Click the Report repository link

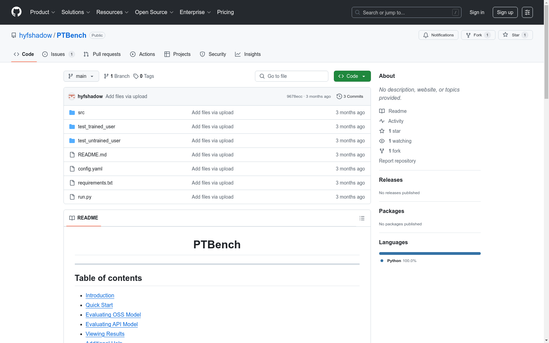397,161
